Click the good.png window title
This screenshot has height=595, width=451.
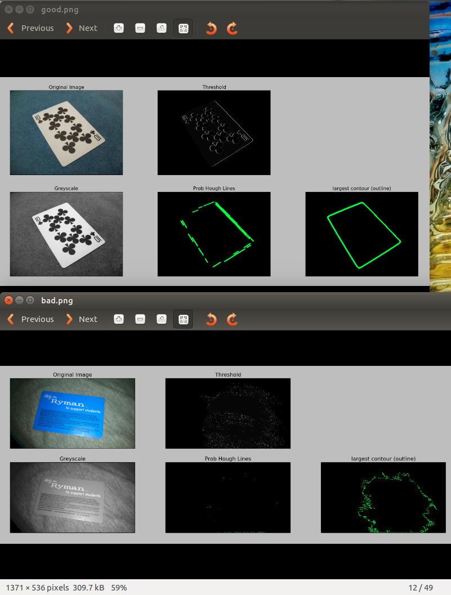60,10
